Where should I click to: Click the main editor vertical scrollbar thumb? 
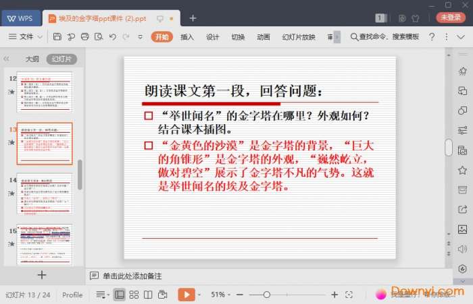(x=449, y=148)
